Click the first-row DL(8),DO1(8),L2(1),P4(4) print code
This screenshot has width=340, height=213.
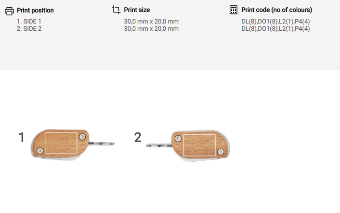(x=275, y=22)
